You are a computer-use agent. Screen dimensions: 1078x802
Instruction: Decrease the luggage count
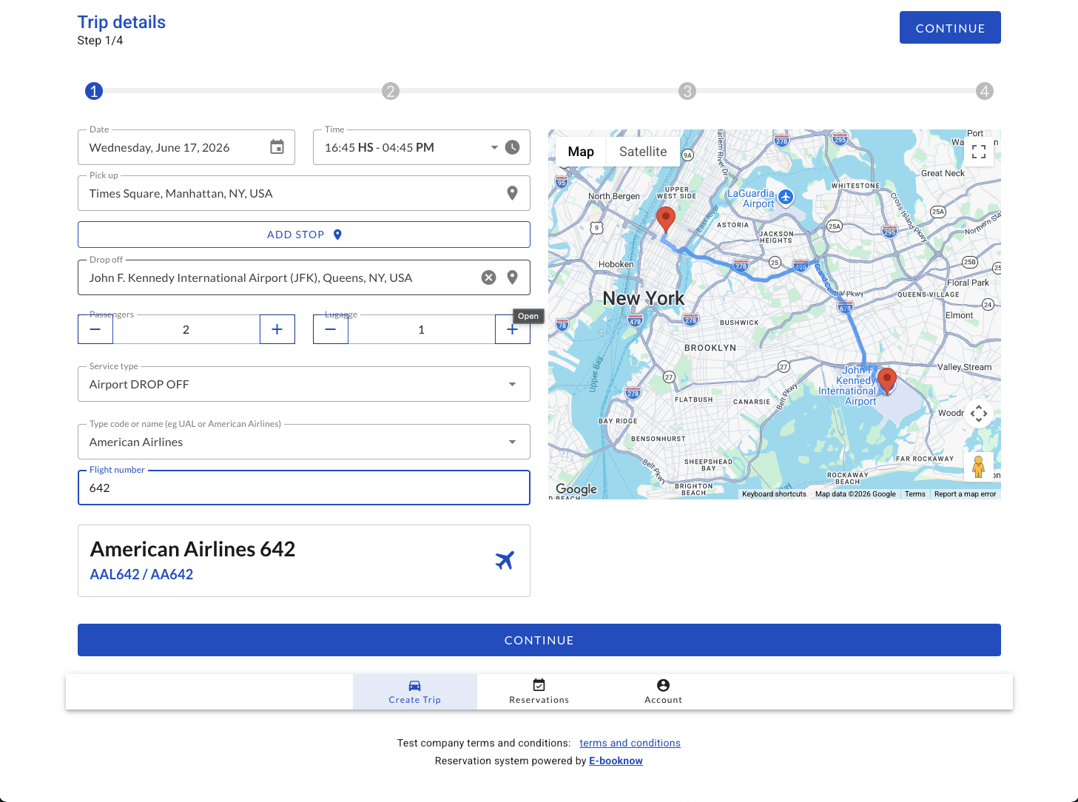tap(331, 329)
